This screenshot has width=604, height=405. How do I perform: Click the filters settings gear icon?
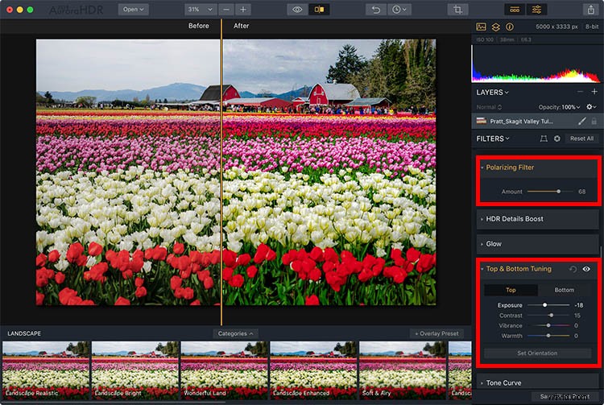coord(557,138)
